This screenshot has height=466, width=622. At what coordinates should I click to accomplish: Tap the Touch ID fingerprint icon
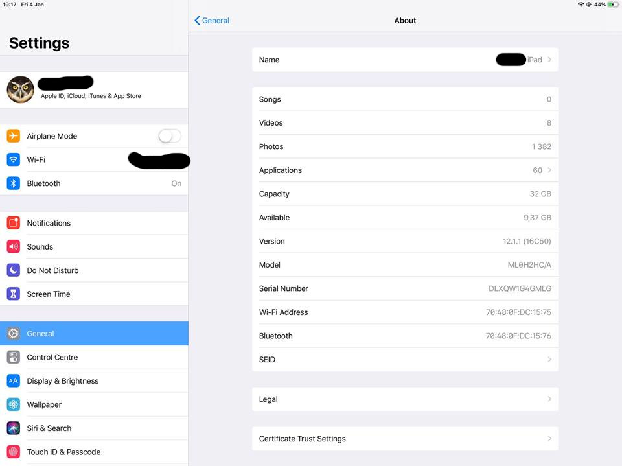pyautogui.click(x=13, y=452)
